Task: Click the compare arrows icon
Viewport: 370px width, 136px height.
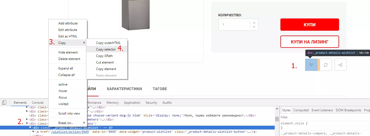Action: 326,65
